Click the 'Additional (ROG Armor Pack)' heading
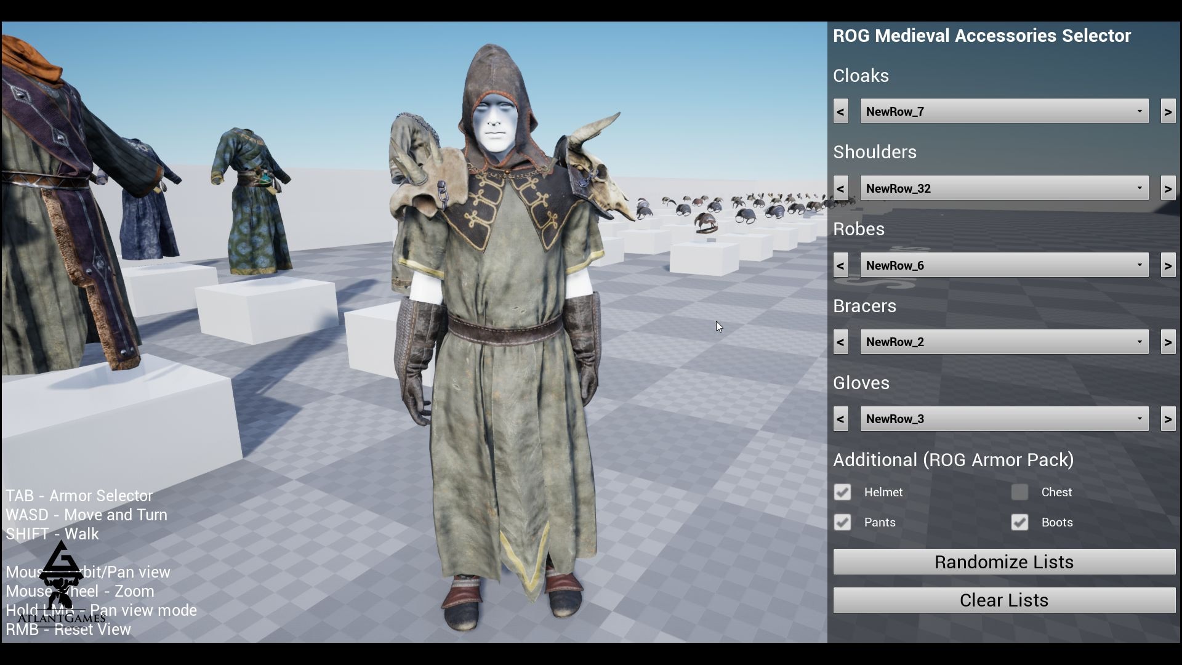 [954, 460]
